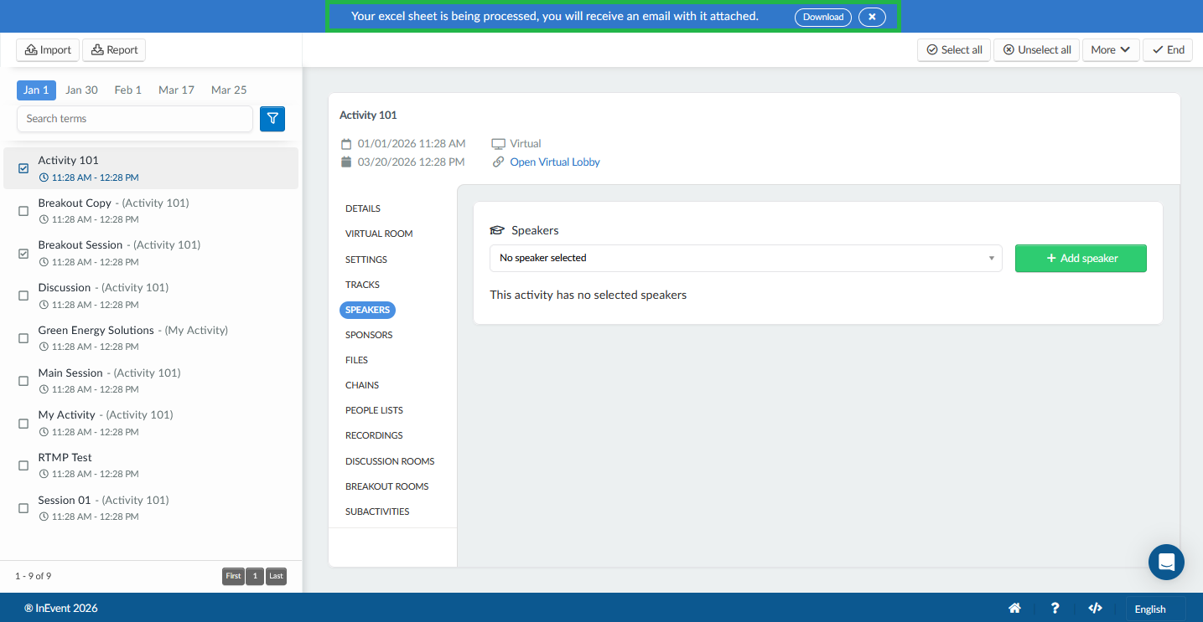Select the Session 01 activity row

coord(151,508)
